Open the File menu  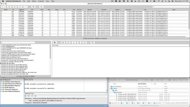(x=24, y=1)
